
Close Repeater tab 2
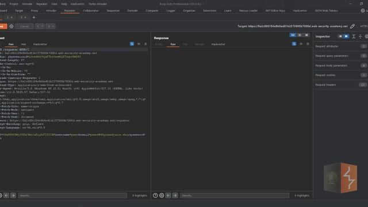11,17
